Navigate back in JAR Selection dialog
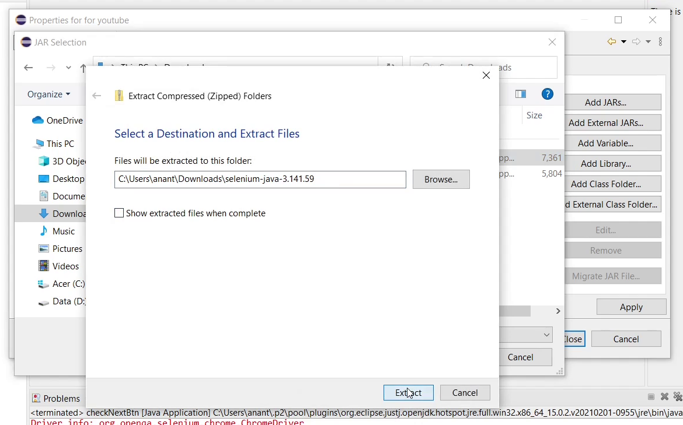 29,68
